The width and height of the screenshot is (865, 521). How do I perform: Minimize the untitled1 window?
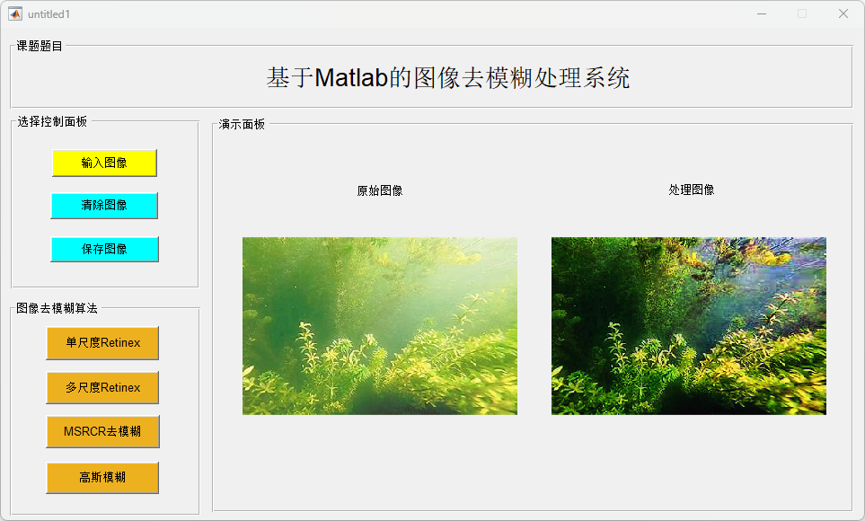point(762,13)
